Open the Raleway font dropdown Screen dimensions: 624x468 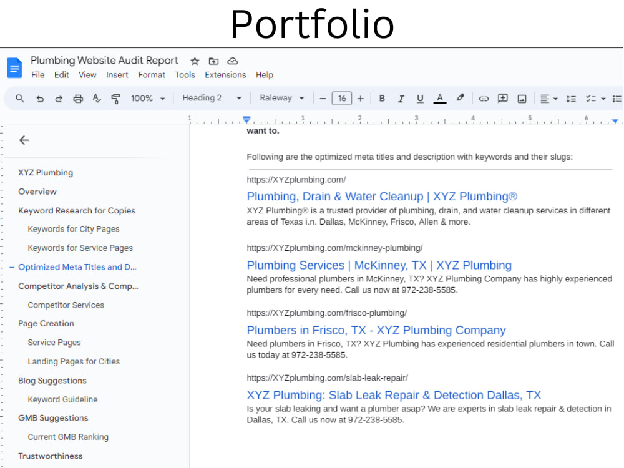[282, 98]
